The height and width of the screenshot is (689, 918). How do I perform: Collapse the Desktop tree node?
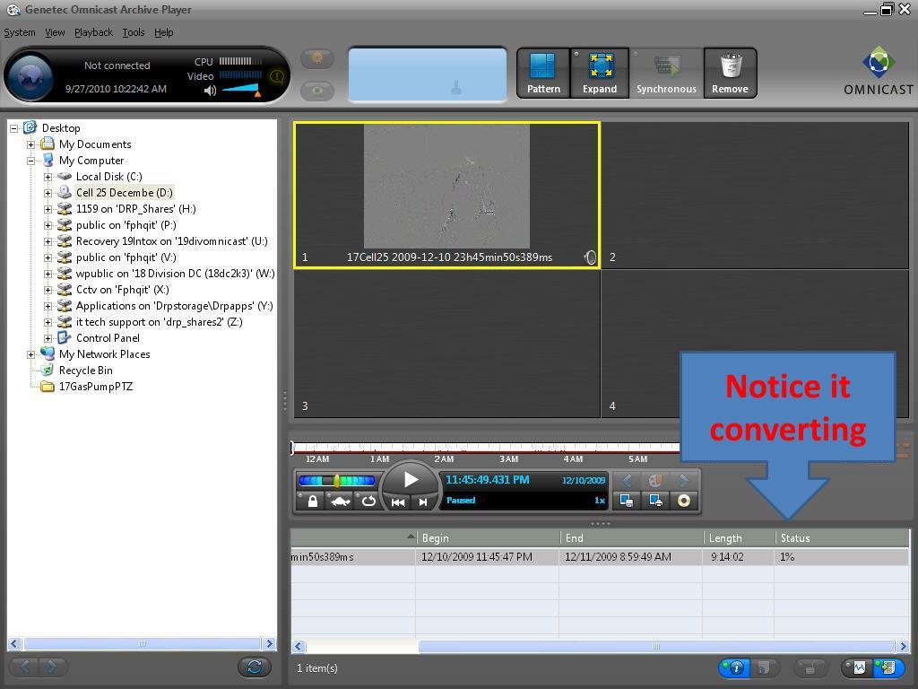click(14, 128)
